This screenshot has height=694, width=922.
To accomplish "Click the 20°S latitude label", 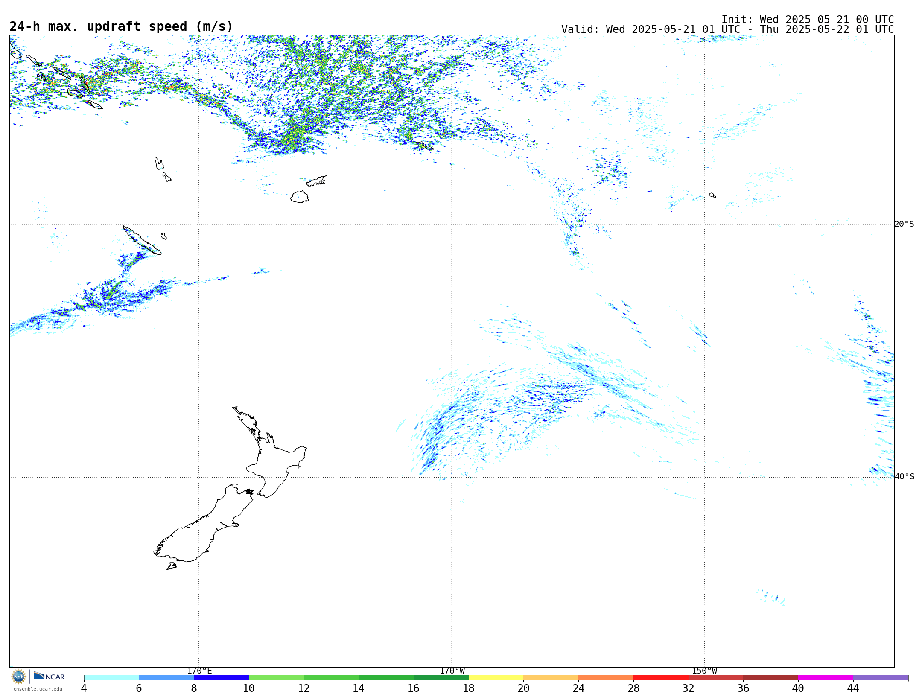I will pos(904,224).
